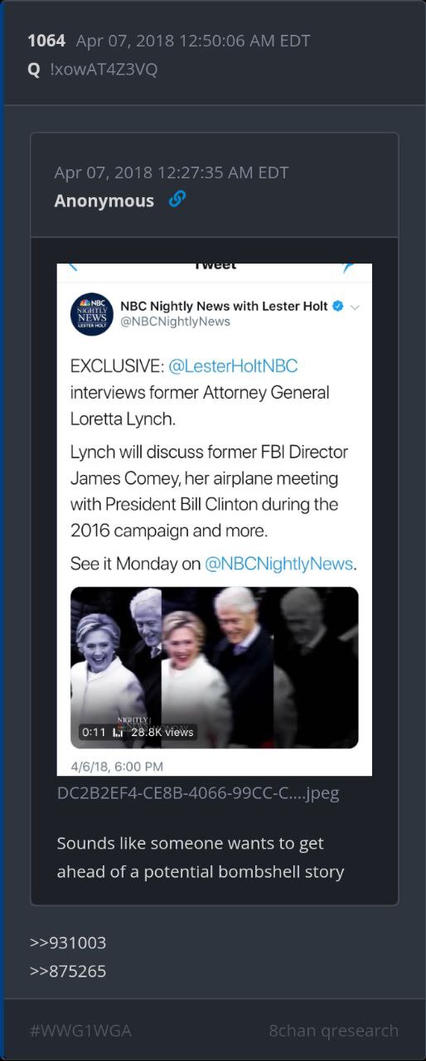
Task: Open the DC2B2EF4 jpeg filename
Action: (x=198, y=793)
